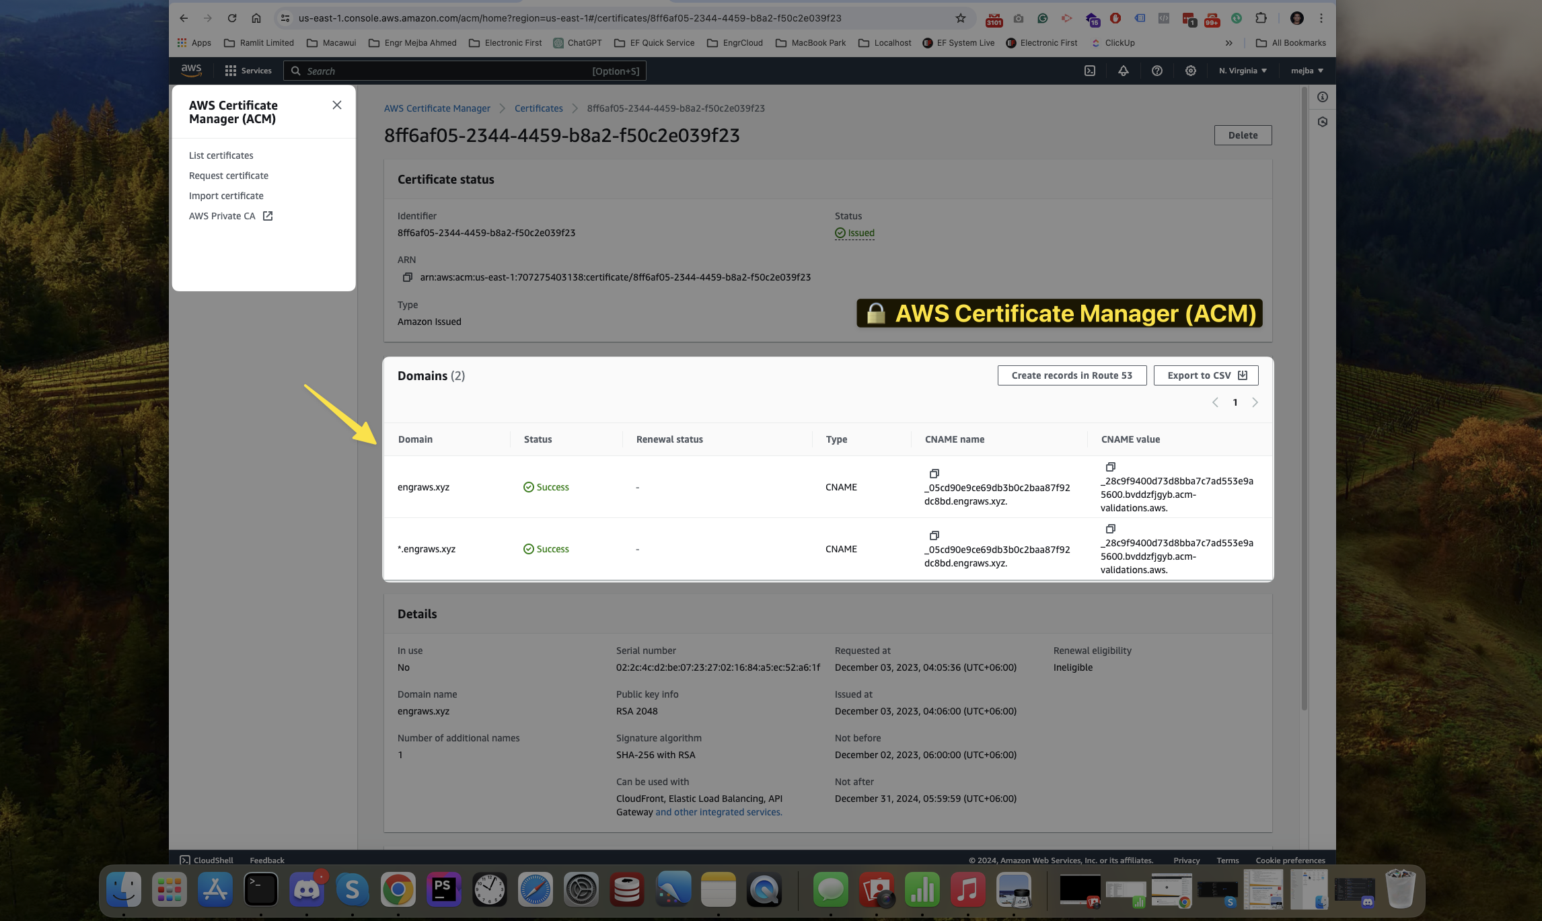This screenshot has height=921, width=1542.
Task: Open Discord from the Dock
Action: [x=307, y=889]
